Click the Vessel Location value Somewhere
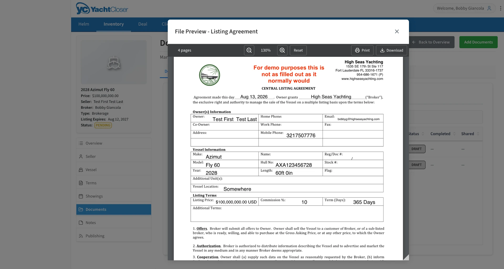 point(237,189)
